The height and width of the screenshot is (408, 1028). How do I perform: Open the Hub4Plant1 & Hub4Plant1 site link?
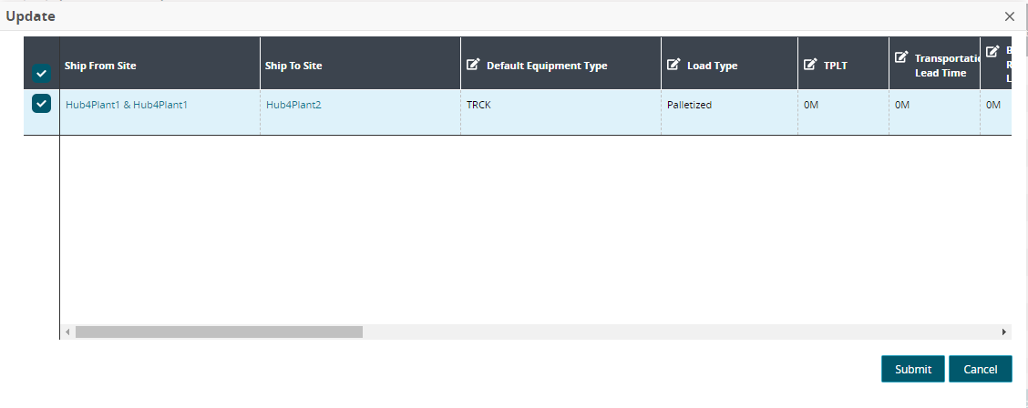coord(127,105)
